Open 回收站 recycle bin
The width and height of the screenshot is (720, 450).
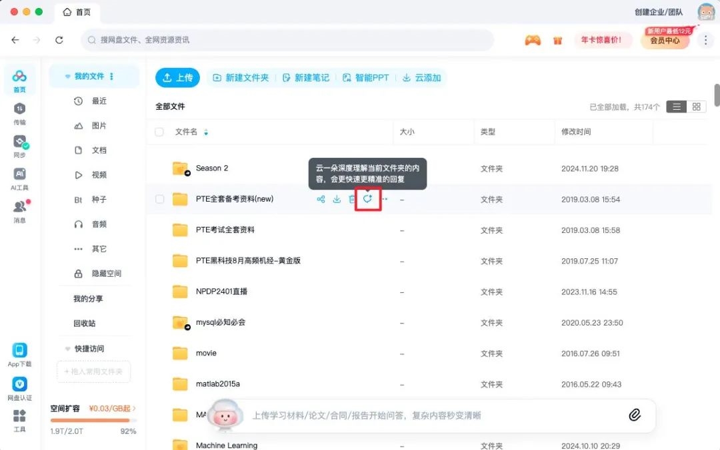84,324
